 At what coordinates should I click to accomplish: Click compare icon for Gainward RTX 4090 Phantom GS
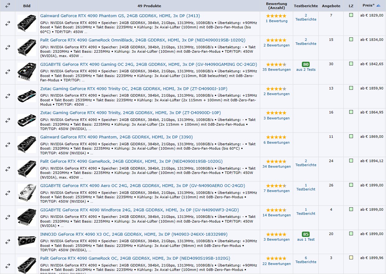tap(8, 23)
